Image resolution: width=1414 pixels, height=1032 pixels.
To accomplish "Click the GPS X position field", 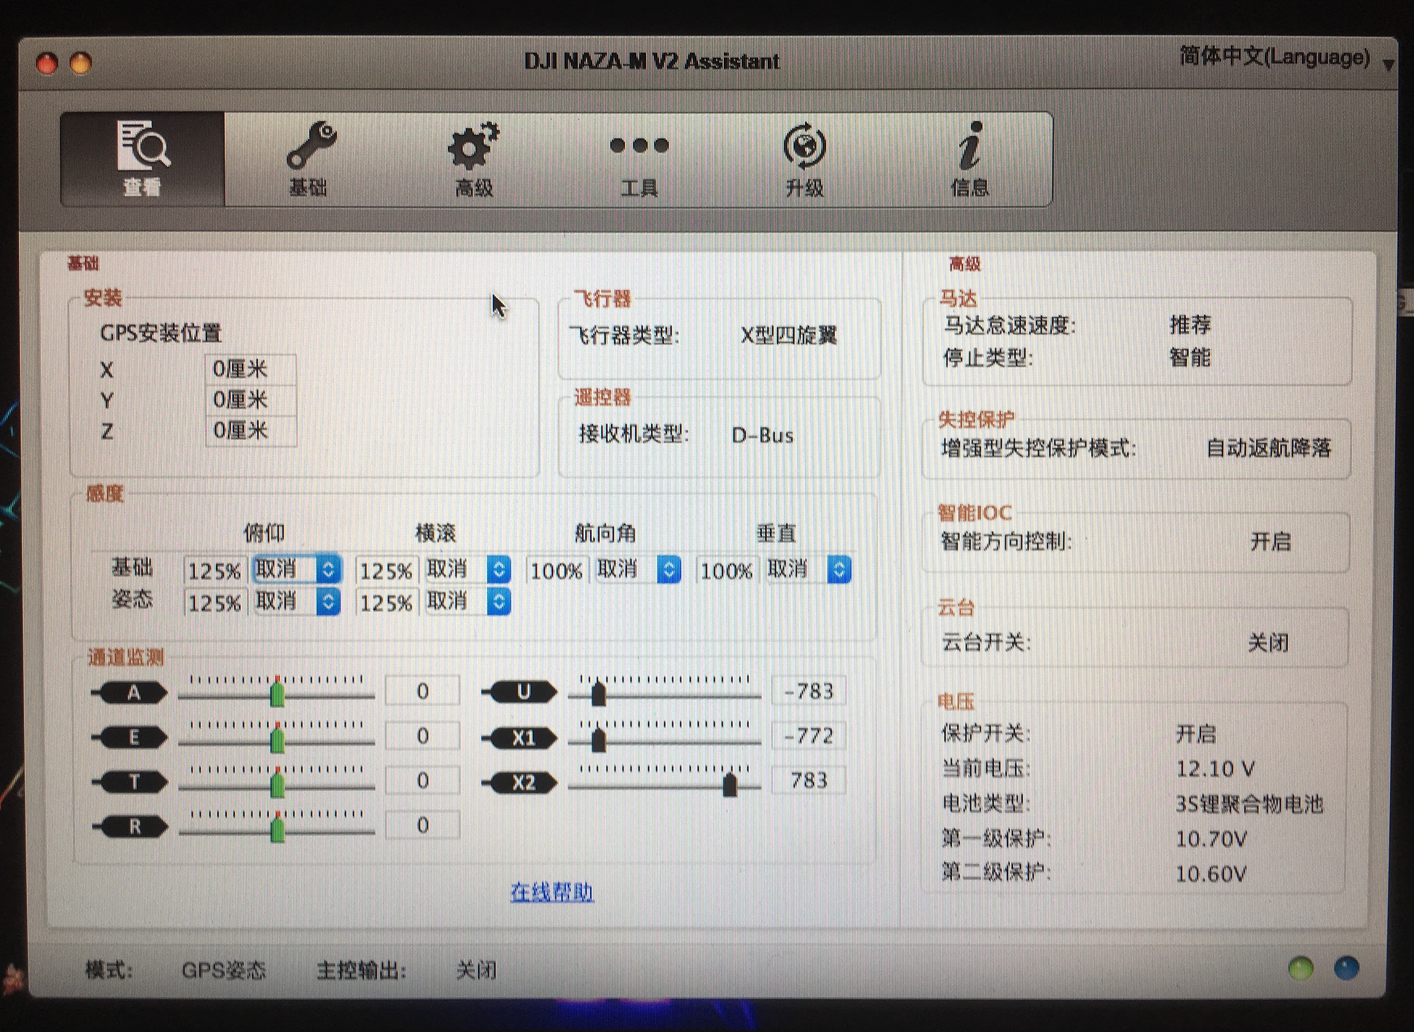I will pyautogui.click(x=250, y=369).
